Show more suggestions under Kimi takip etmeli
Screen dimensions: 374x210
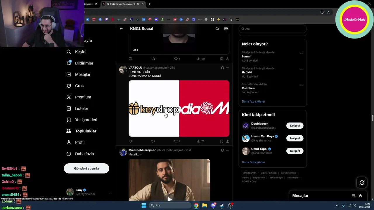pyautogui.click(x=253, y=162)
